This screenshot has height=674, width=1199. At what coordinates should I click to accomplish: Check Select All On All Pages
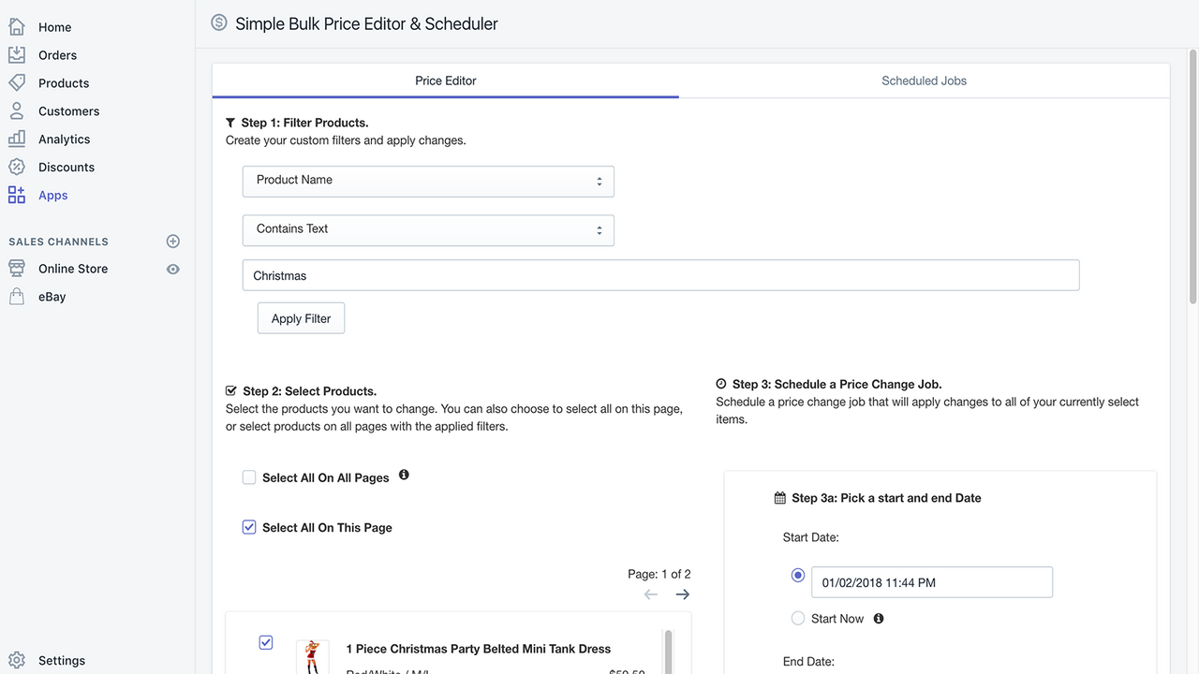tap(249, 477)
